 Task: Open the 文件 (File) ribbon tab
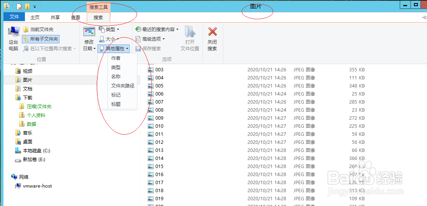click(14, 17)
